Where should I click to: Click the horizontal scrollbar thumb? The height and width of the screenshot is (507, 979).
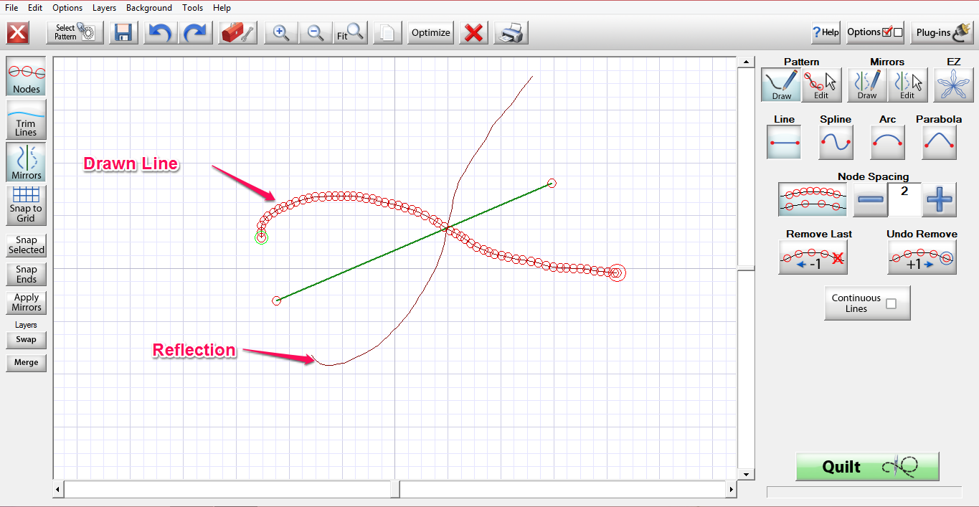pos(394,490)
